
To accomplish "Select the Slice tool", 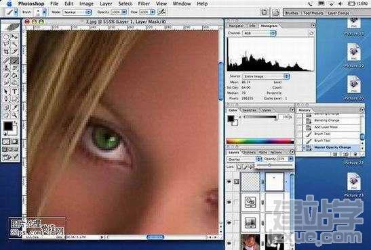I will coord(15,51).
